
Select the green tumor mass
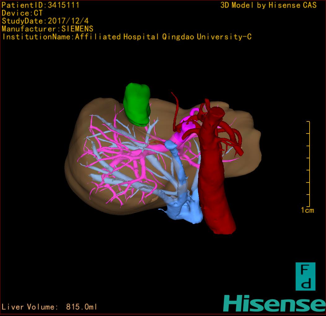click(137, 104)
